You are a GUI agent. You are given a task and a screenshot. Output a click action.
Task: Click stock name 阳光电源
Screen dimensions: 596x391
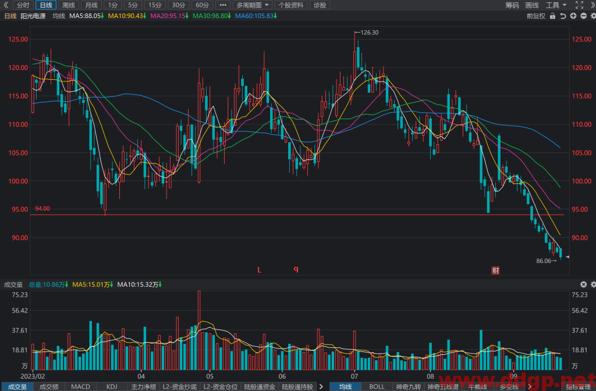coord(33,16)
